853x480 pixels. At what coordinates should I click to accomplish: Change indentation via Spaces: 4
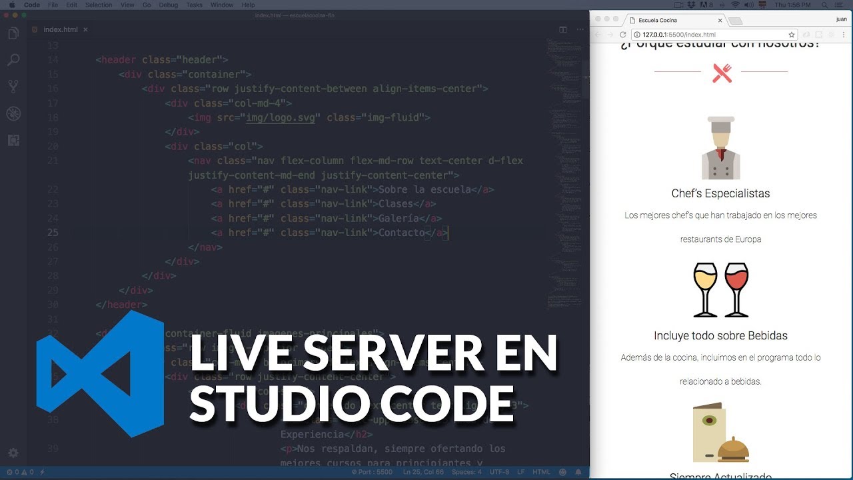pos(466,472)
